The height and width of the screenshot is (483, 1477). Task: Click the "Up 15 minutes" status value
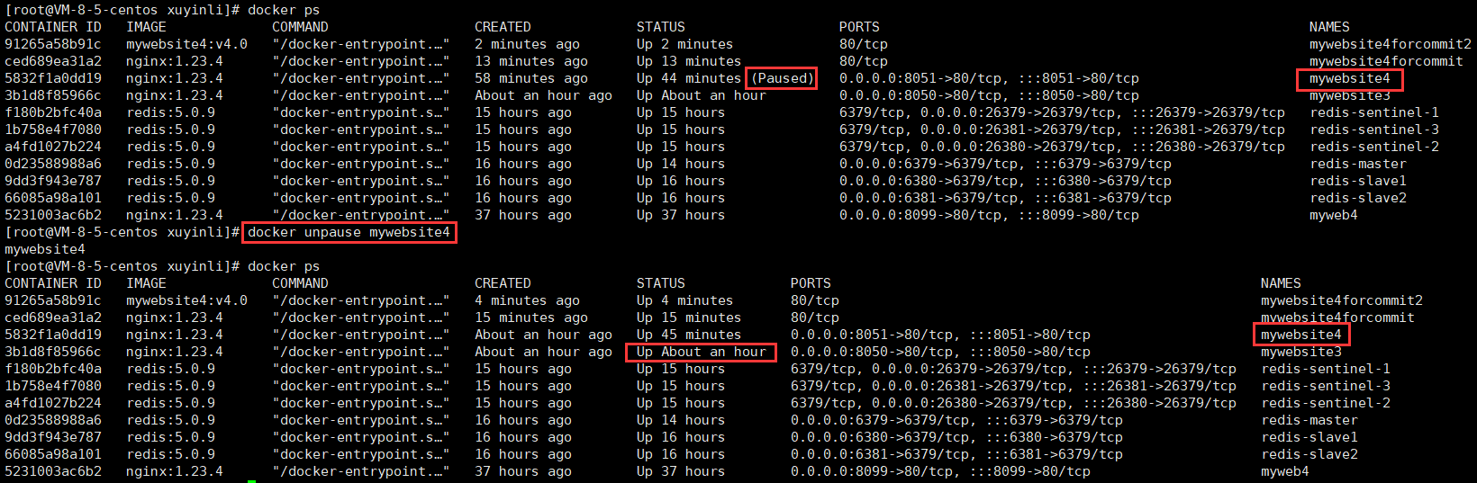click(689, 318)
